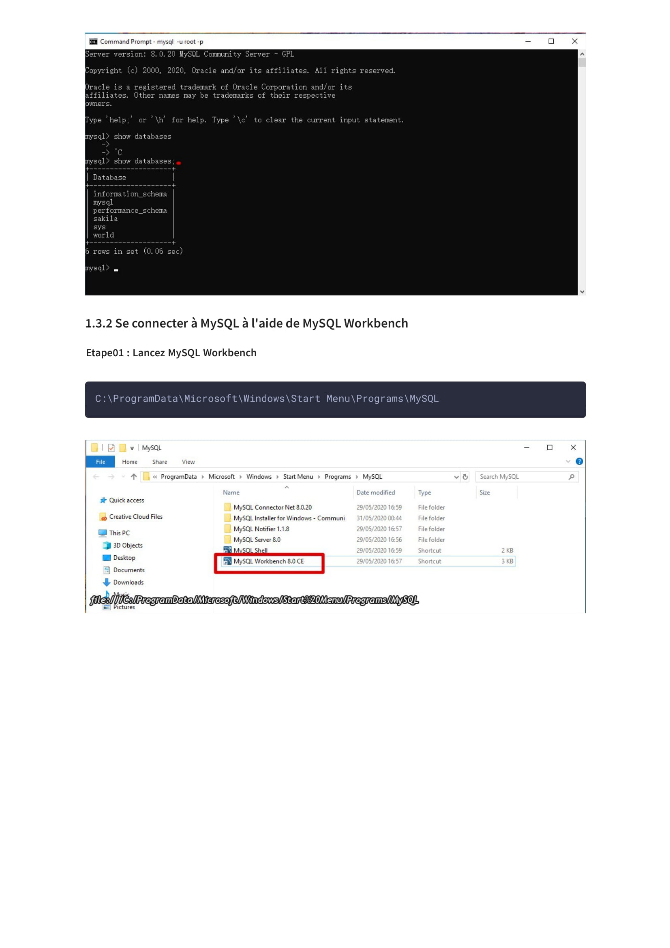Open the MySQL Connector Net 8.0.20 folder icon
Viewport: 670px width, 948px height.
click(x=227, y=507)
